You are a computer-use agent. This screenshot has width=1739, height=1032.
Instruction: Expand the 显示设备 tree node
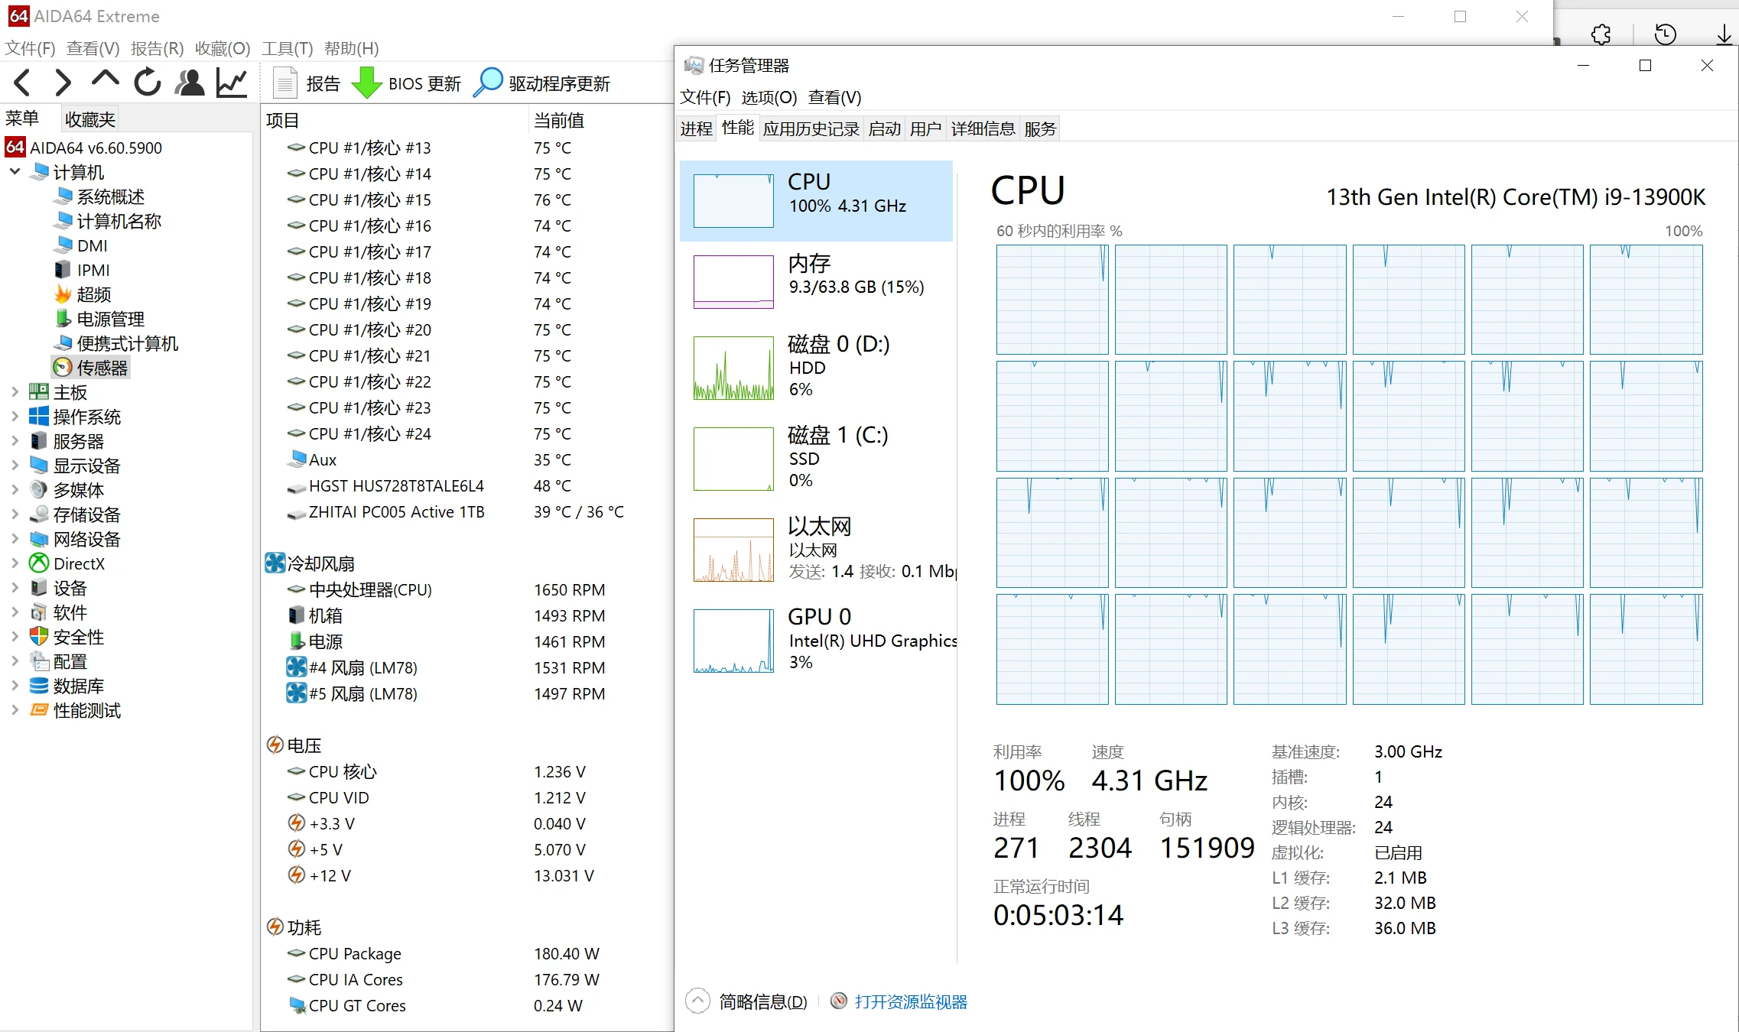click(15, 466)
